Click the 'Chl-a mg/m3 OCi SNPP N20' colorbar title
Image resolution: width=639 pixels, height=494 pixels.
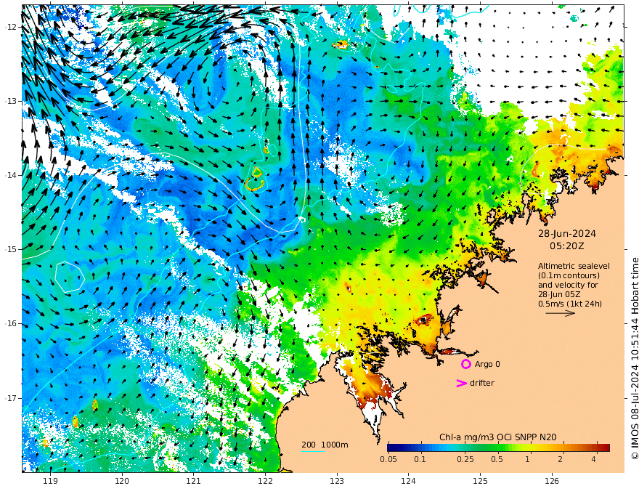coord(498,437)
